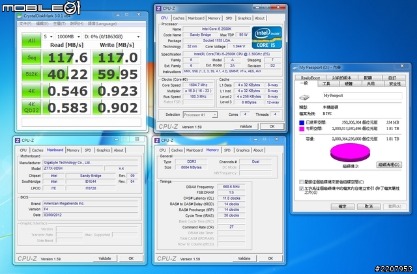Click the Z77X-UD5H mainboard model value

point(73,168)
